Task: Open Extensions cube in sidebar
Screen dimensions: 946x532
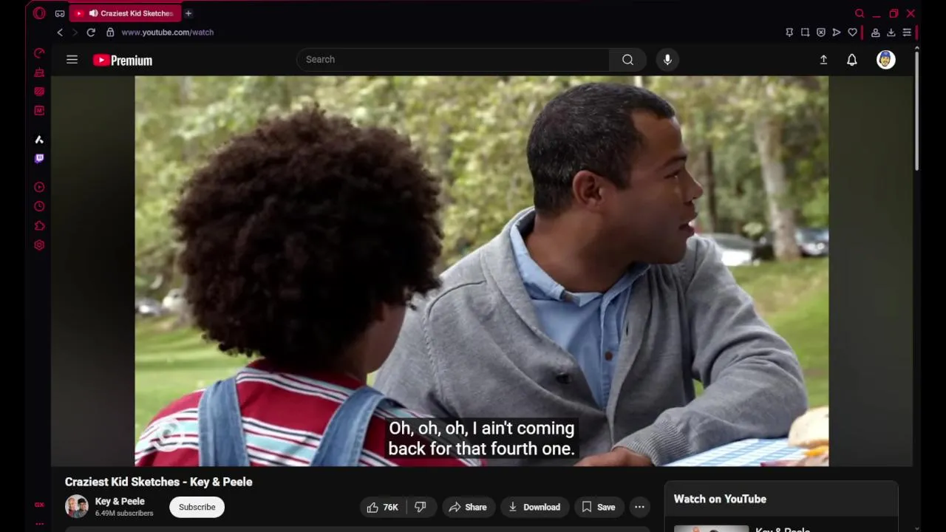Action: pos(39,226)
